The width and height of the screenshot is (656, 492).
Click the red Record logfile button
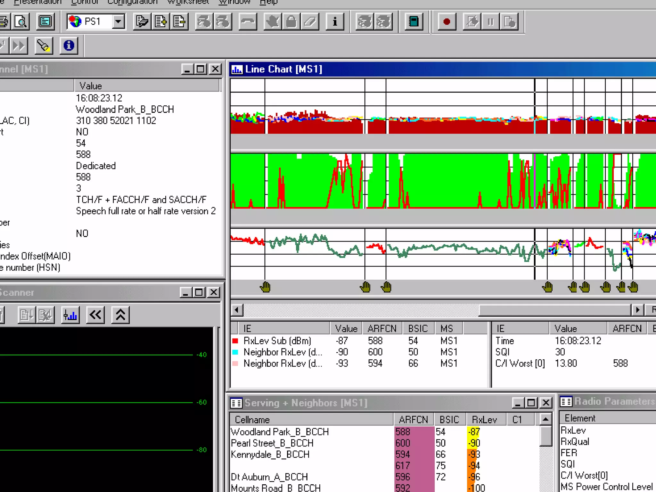[x=447, y=22]
